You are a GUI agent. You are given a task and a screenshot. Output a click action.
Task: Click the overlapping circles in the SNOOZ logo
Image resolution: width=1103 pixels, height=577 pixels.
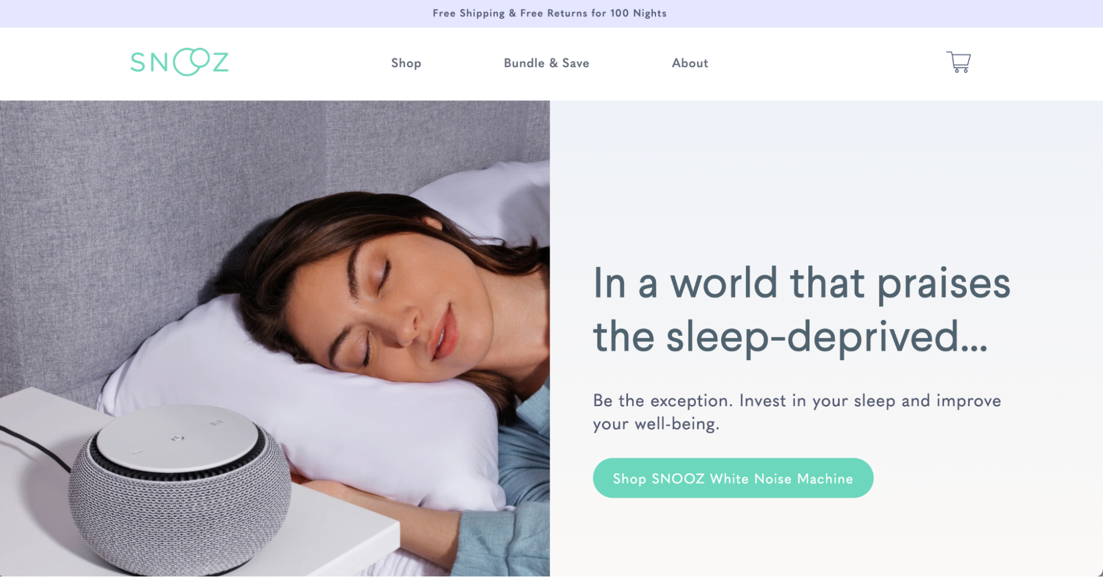coord(191,62)
